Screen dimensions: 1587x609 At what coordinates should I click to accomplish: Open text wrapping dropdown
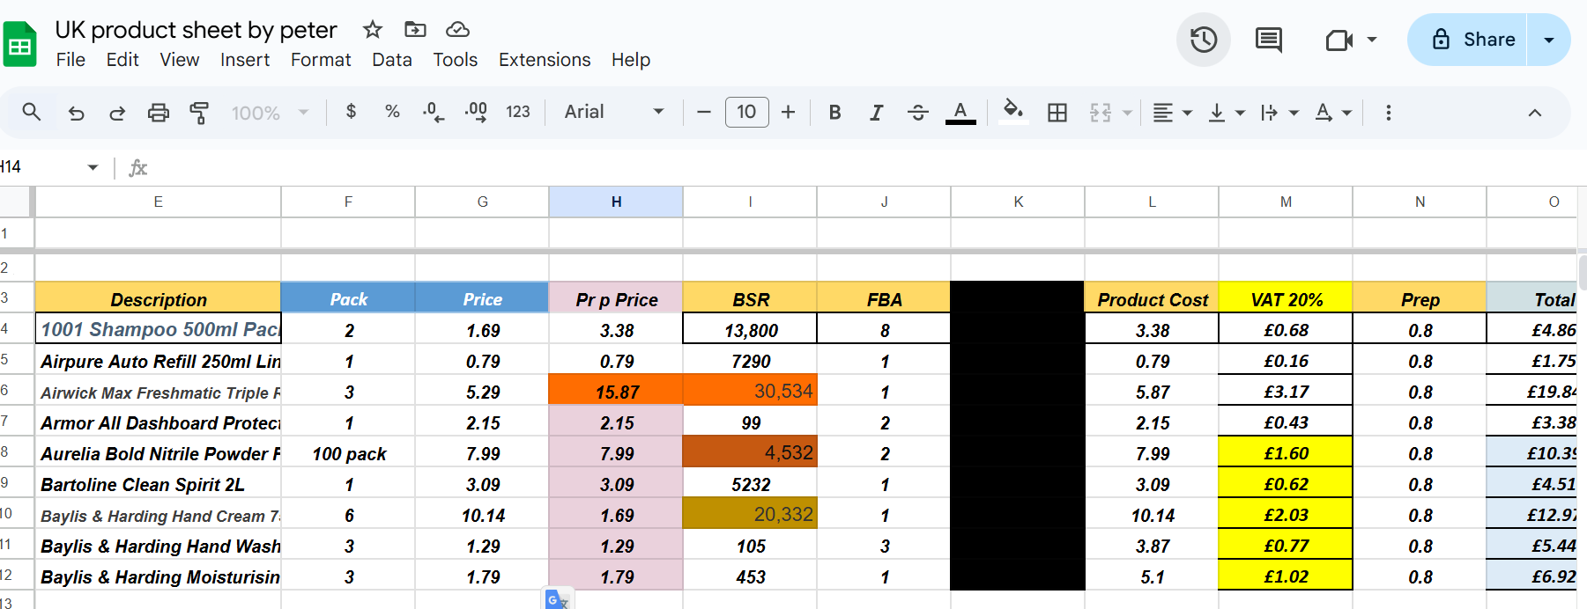pyautogui.click(x=1279, y=113)
